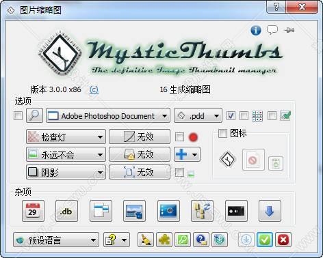The height and width of the screenshot is (258, 323).
Task: Expand the Adobe Photoshop Document dropdown
Action: [x=108, y=115]
